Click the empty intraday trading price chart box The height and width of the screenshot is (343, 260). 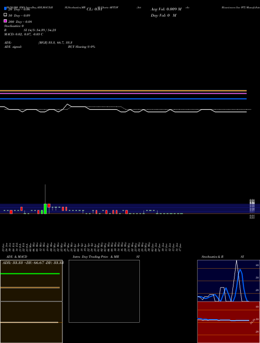tap(104, 291)
